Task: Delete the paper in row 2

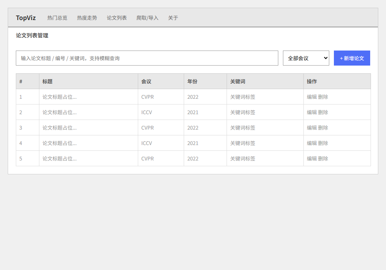Action: tap(323, 112)
